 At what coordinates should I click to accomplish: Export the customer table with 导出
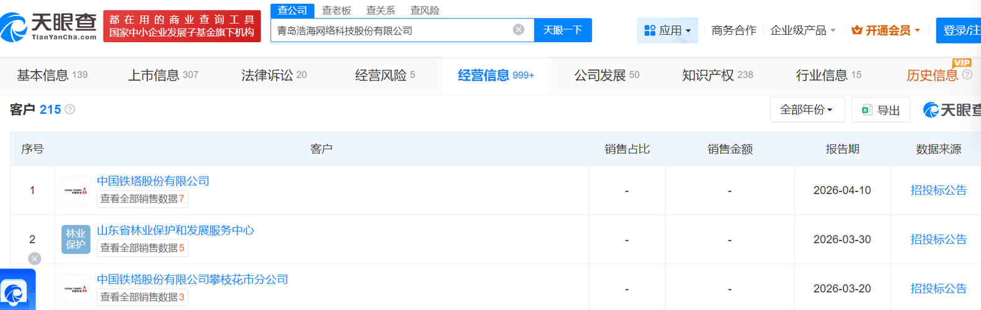[881, 110]
